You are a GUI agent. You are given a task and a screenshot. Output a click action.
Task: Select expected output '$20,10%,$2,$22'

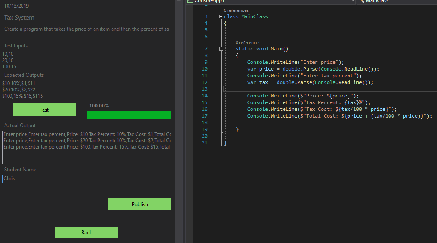pos(19,89)
